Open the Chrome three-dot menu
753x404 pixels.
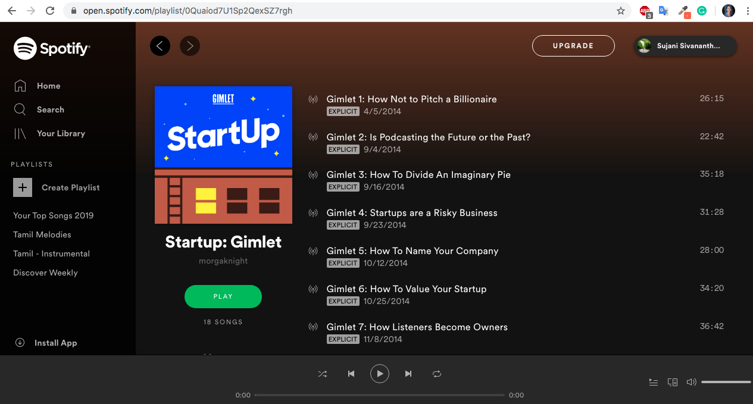(x=747, y=11)
